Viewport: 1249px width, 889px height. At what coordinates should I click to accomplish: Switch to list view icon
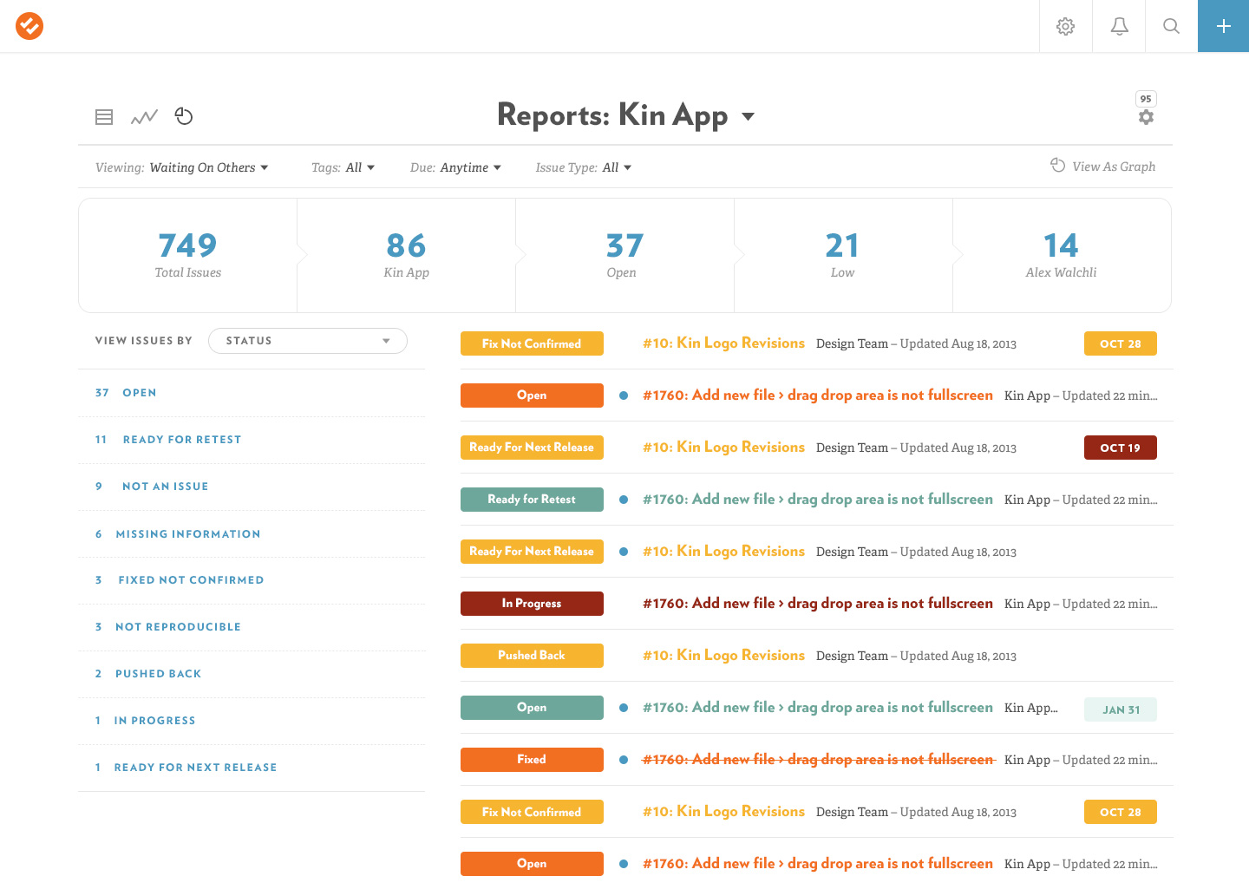[x=104, y=117]
